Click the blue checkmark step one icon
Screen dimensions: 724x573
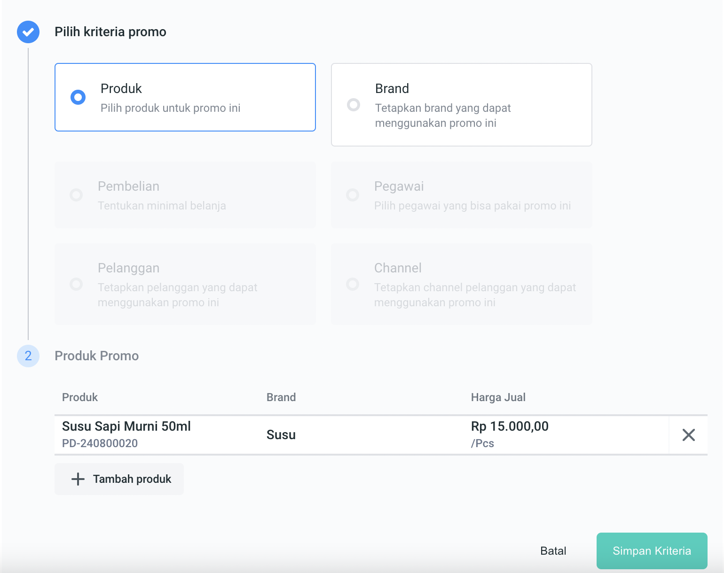[28, 32]
